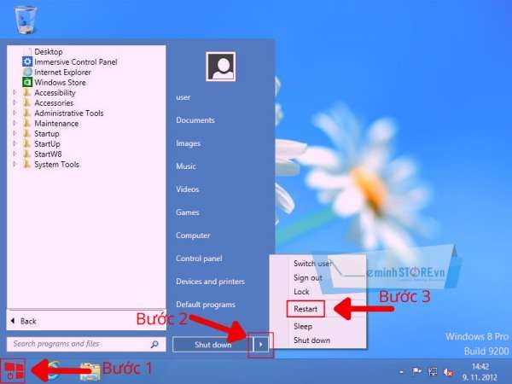Click the System Tools folder icon
The height and width of the screenshot is (384, 512).
point(27,164)
